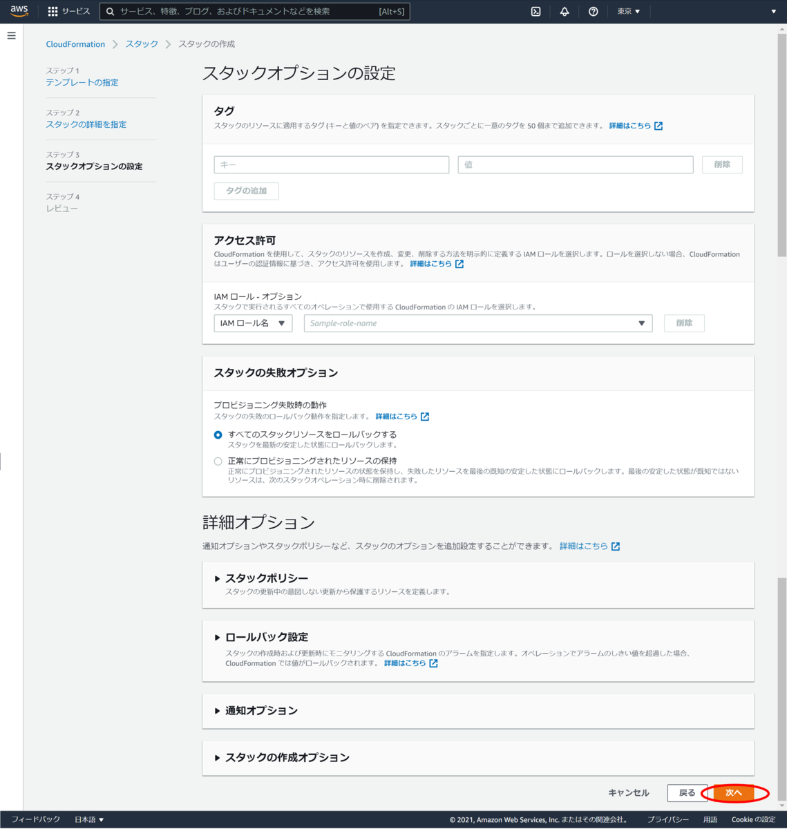This screenshot has width=787, height=829.
Task: Open the サービス grid menu
Action: pos(68,12)
